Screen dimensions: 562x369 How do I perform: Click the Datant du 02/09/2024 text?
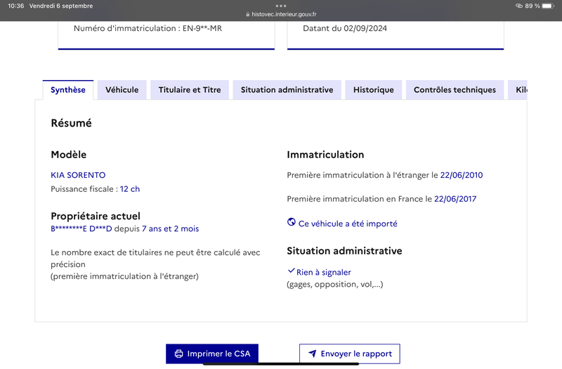[x=345, y=28]
